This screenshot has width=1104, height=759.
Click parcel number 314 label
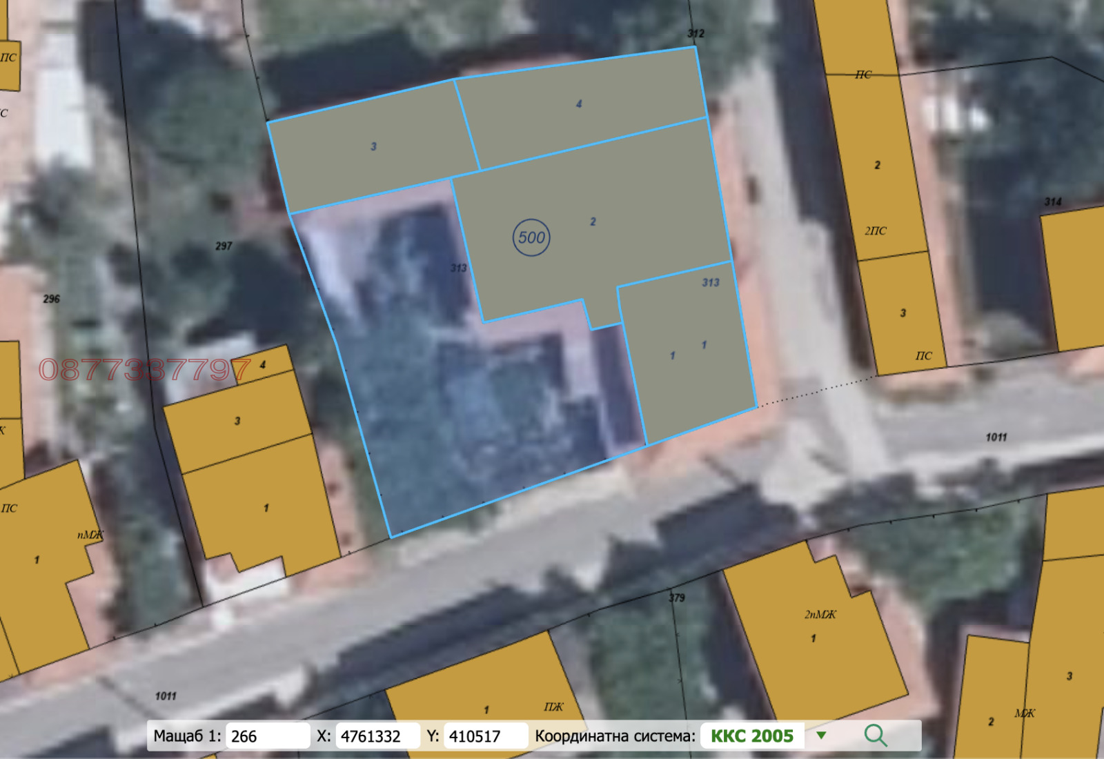[x=1052, y=202]
